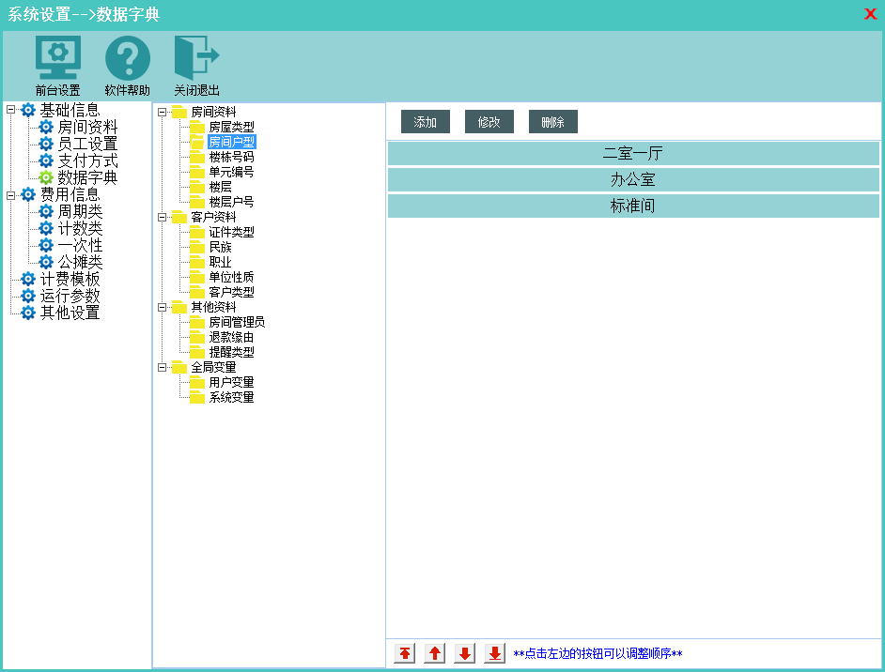Move selected item down one position
Screen dimensions: 885x672
pyautogui.click(x=465, y=653)
